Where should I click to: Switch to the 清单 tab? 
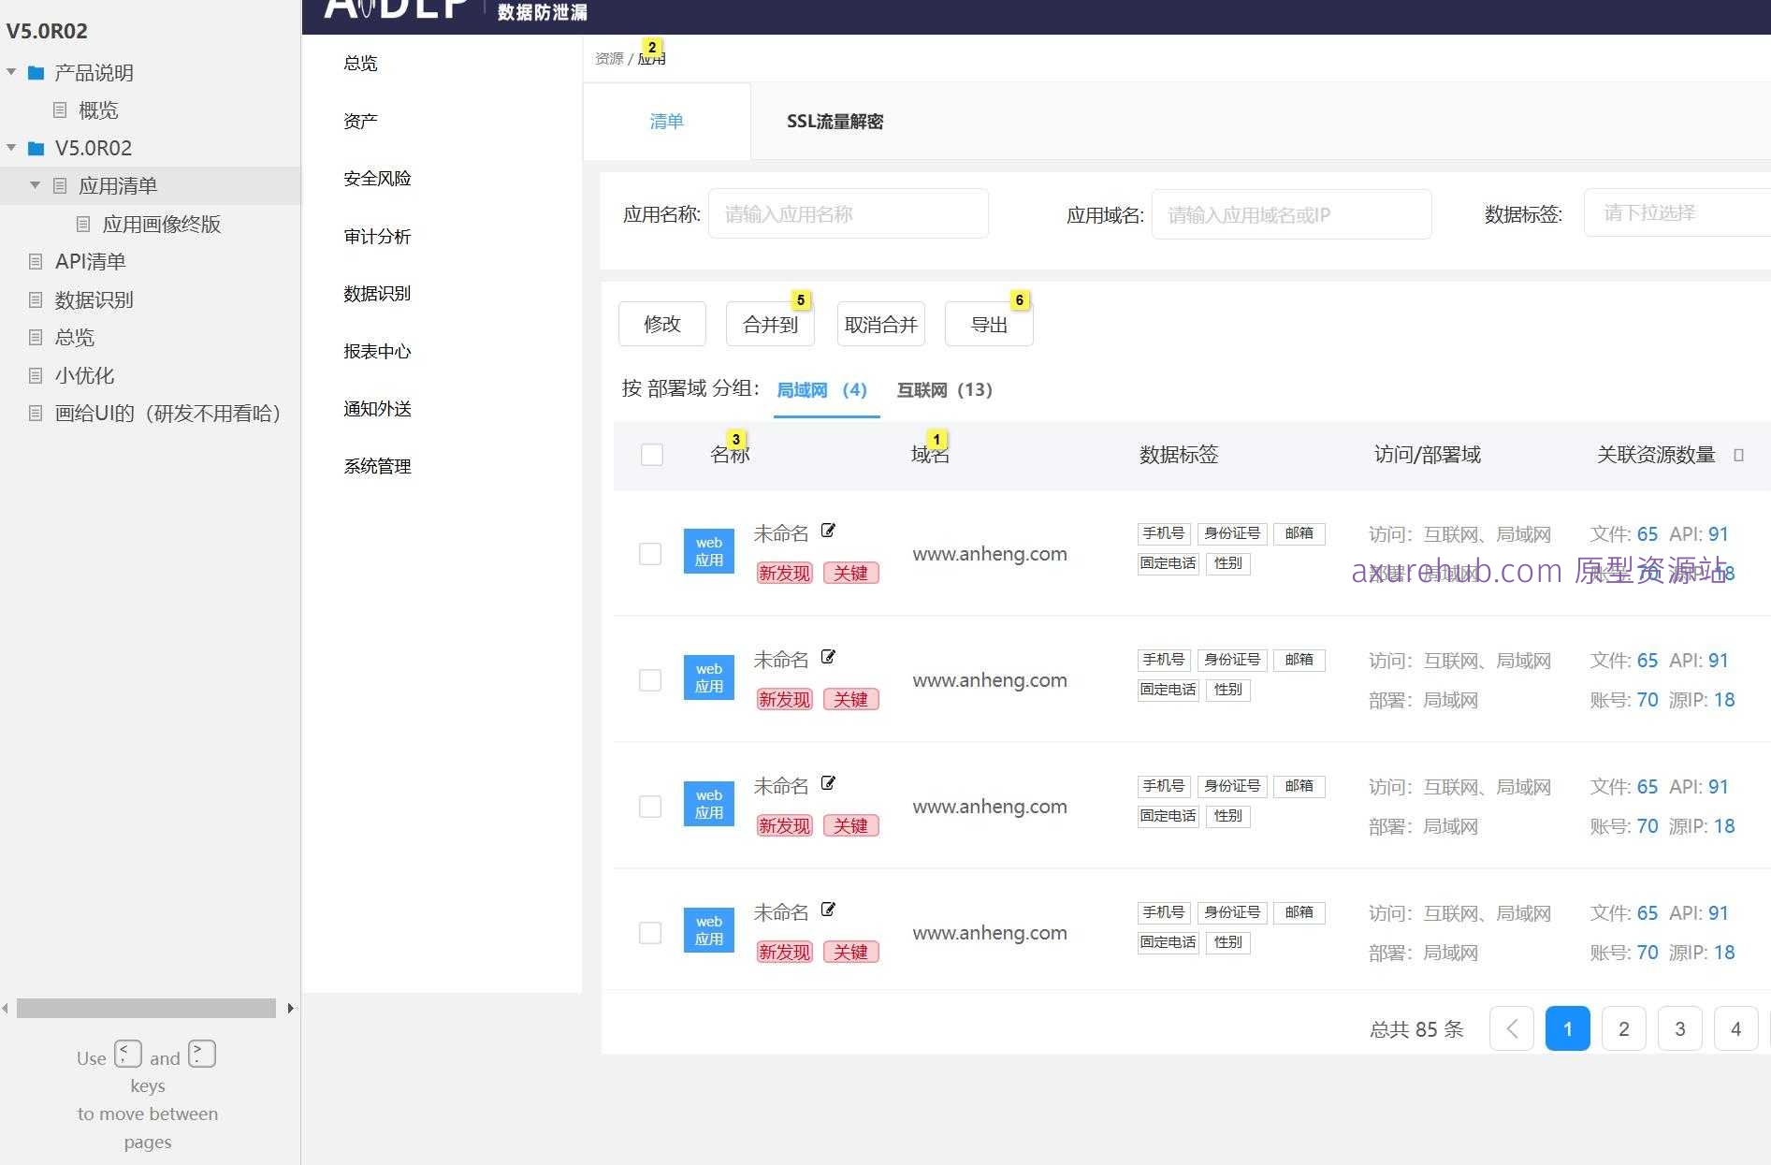pos(666,122)
